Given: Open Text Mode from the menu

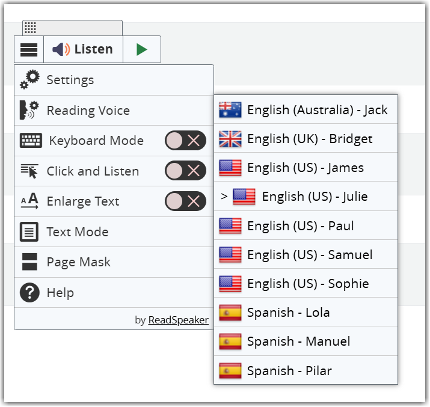Looking at the screenshot, I should tap(114, 232).
